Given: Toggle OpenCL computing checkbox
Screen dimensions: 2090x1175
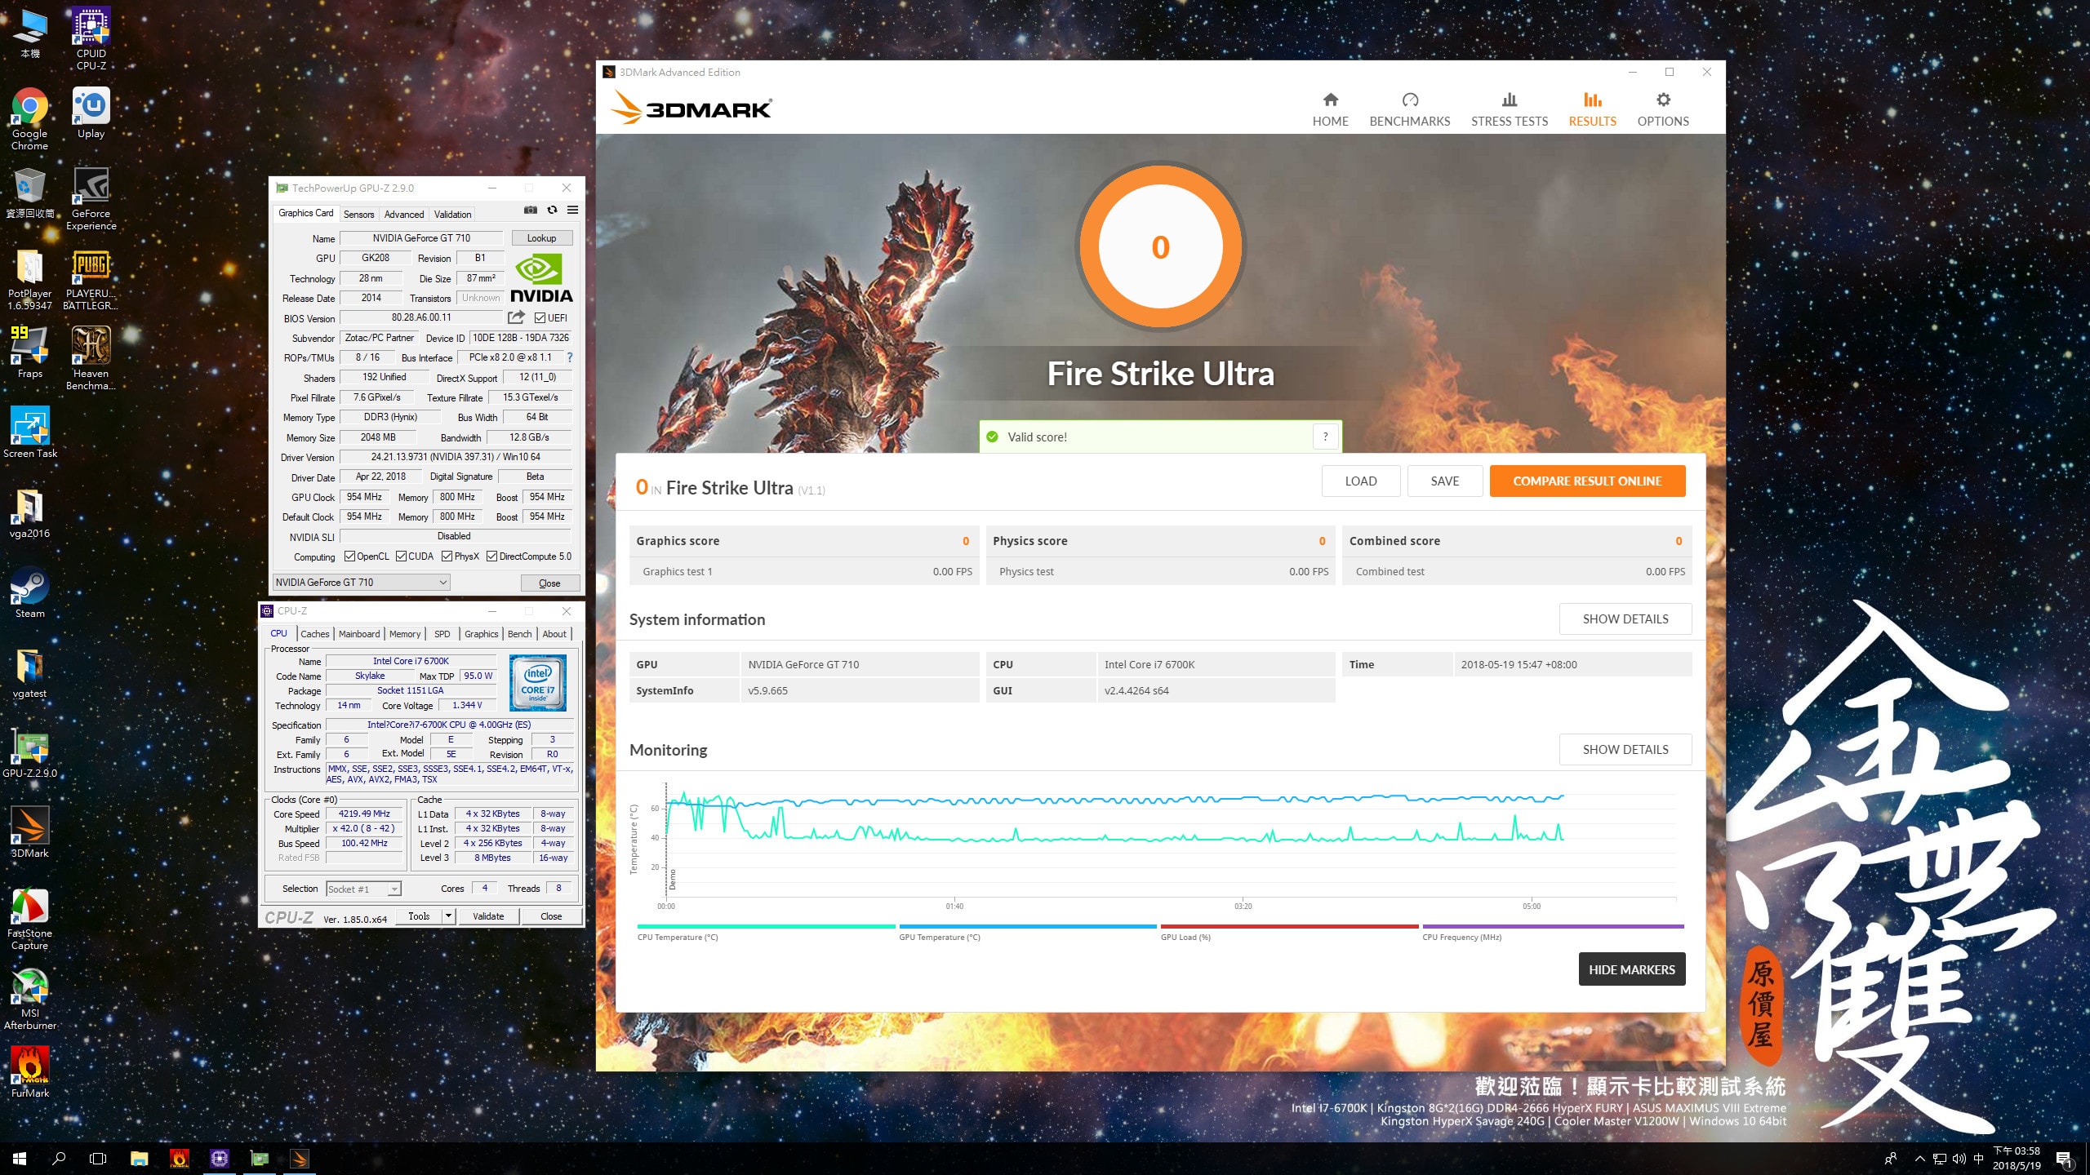Looking at the screenshot, I should point(349,556).
